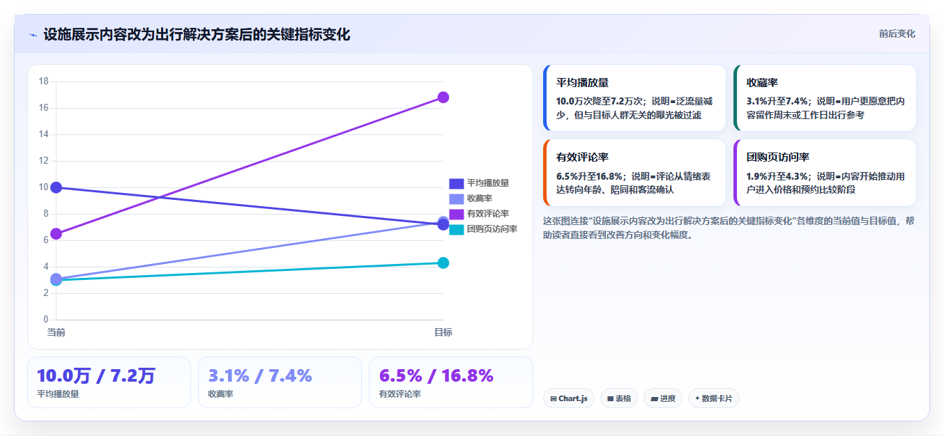Select the Chart.js tag chip
This screenshot has width=944, height=436.
point(569,398)
